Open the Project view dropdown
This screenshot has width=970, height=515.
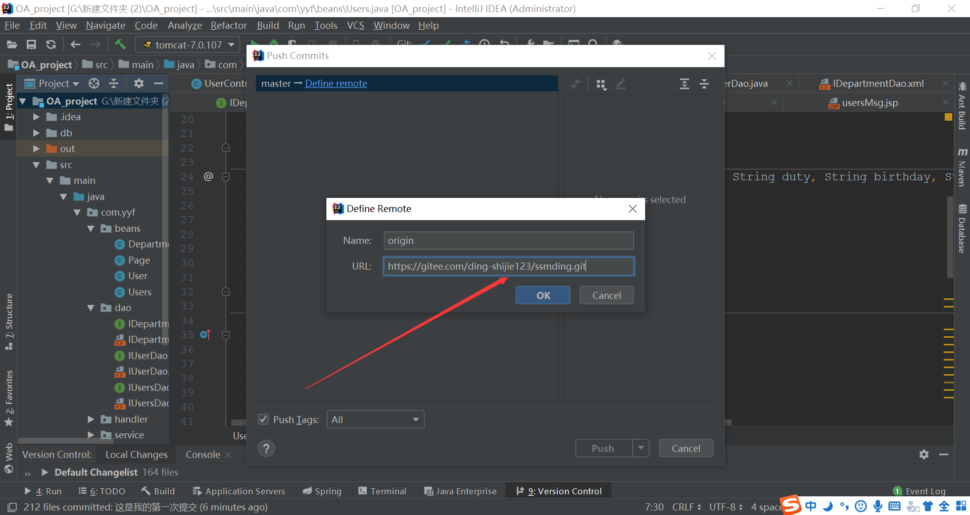coord(53,83)
